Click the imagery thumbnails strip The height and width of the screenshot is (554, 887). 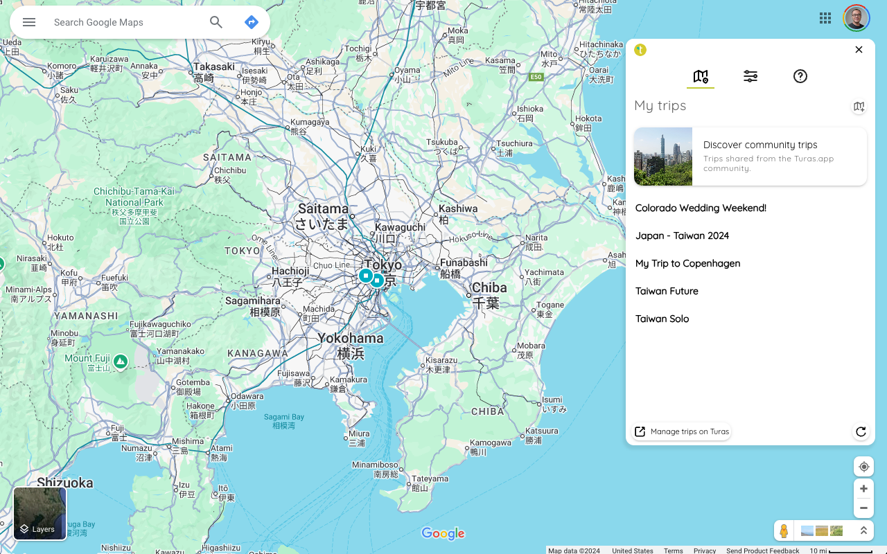coord(822,531)
